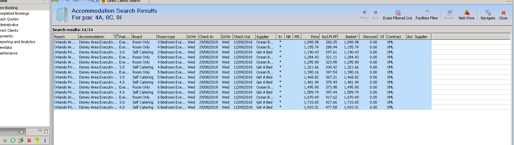Click the shopping cart with green arrow
This screenshot has height=145, width=514.
[x=21, y=140]
